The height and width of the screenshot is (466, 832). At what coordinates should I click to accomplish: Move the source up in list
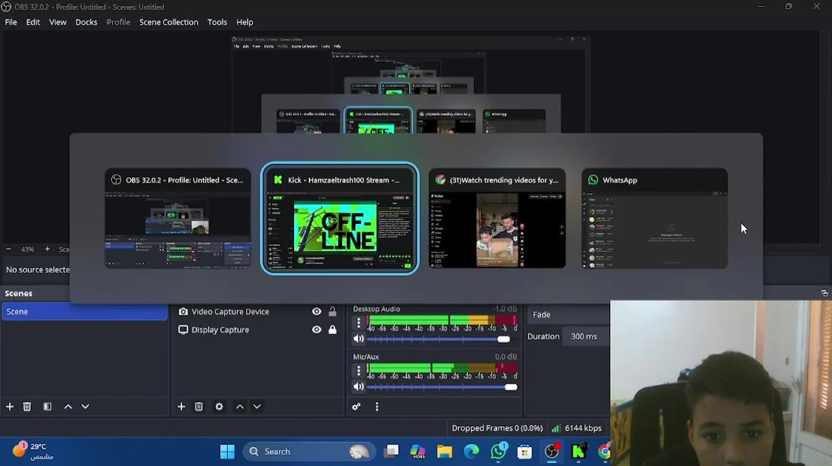click(x=240, y=406)
